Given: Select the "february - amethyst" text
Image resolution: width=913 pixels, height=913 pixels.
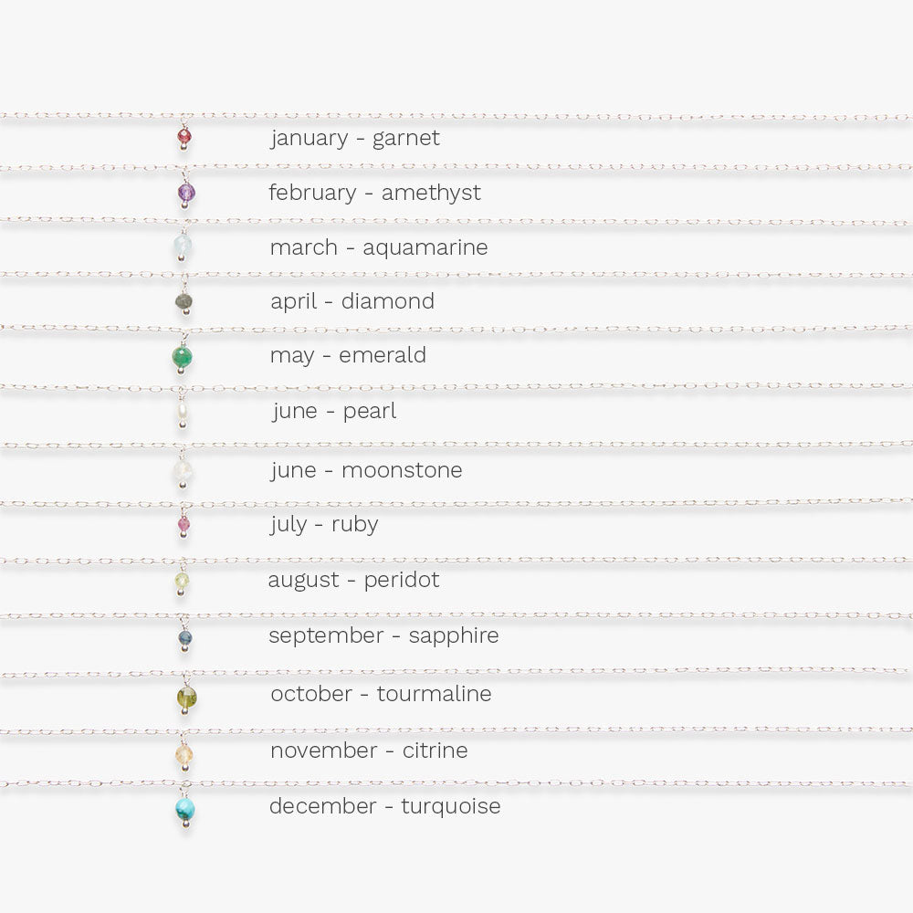Looking at the screenshot, I should [374, 193].
